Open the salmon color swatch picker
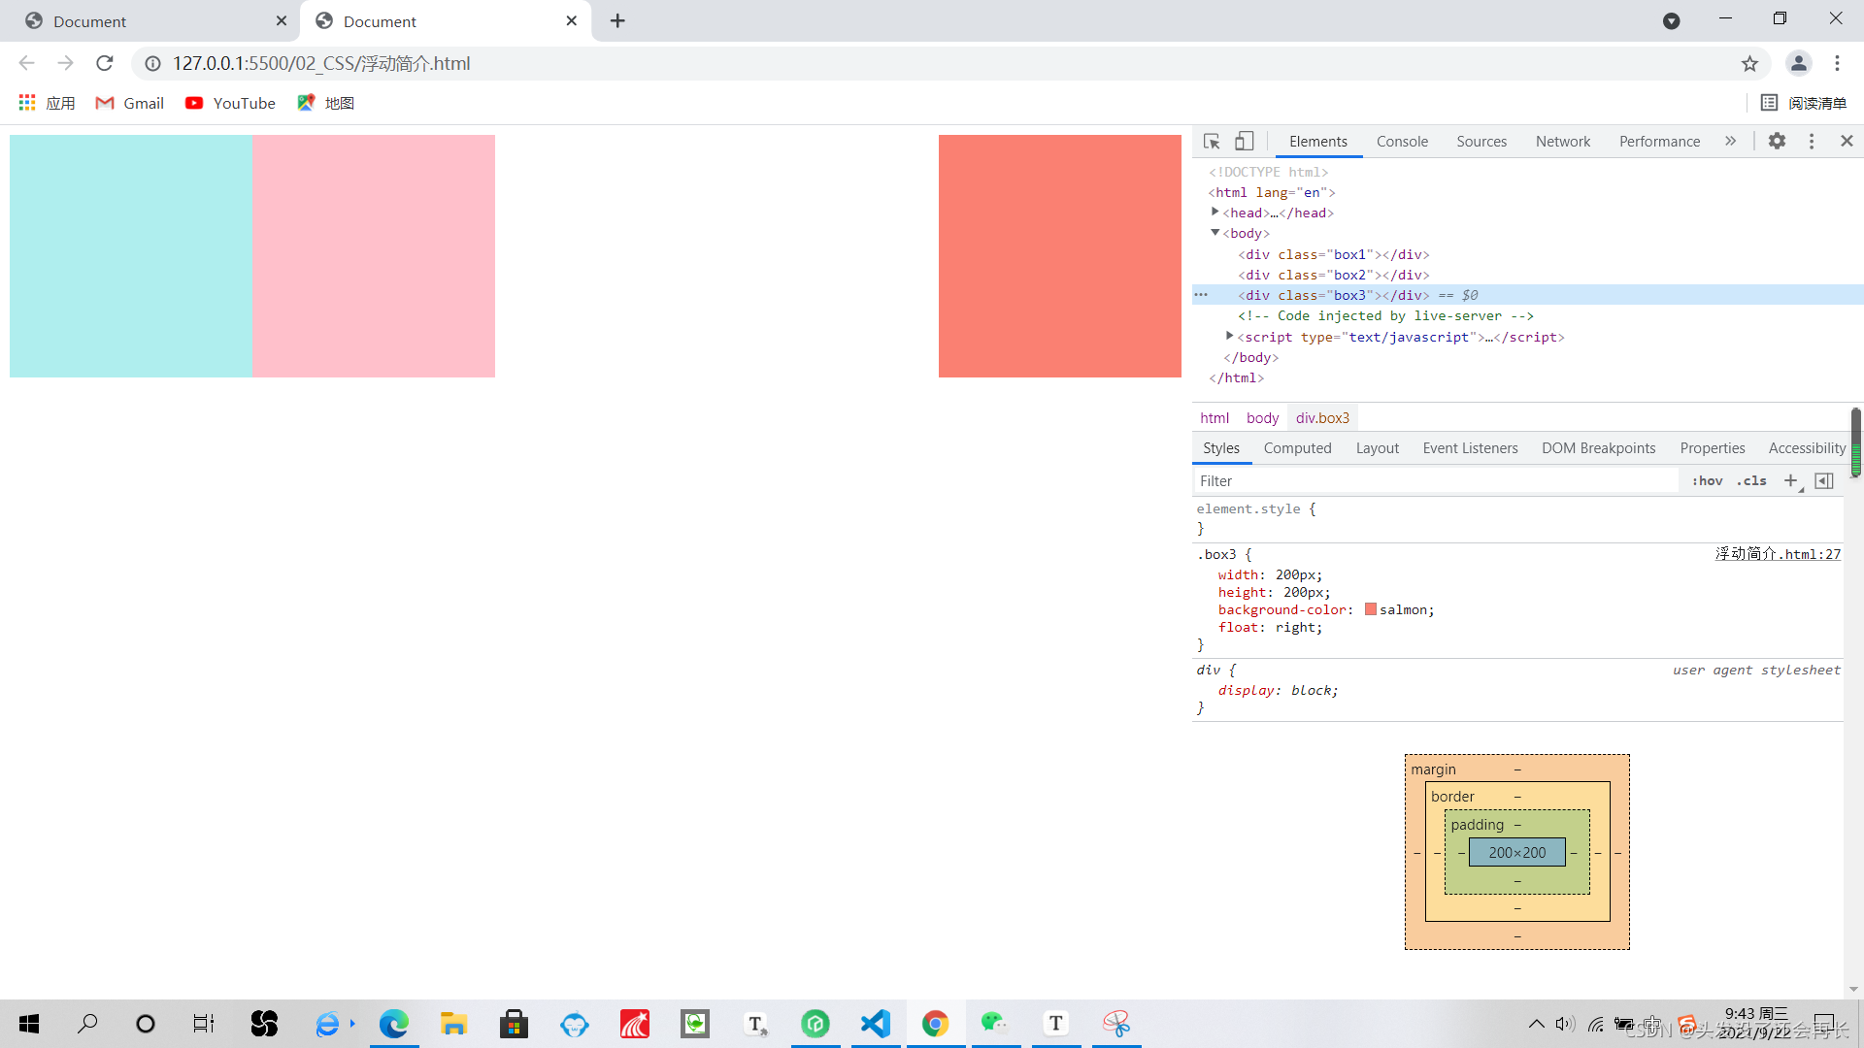Screen dimensions: 1864x1048 point(1371,609)
